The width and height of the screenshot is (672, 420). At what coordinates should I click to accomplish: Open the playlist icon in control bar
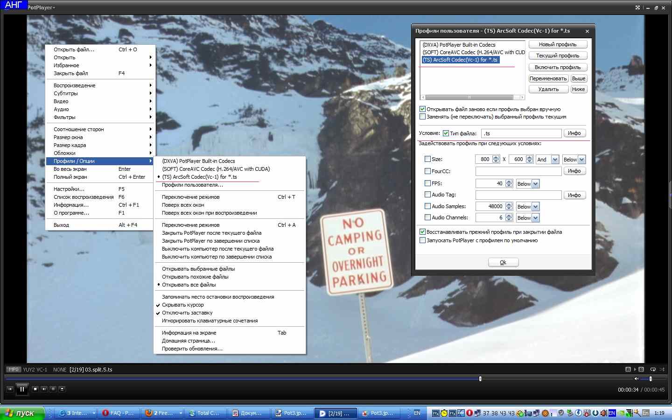coord(53,389)
